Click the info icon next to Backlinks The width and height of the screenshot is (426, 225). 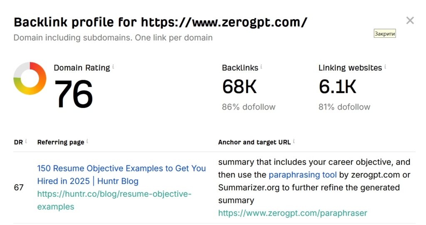pyautogui.click(x=261, y=66)
